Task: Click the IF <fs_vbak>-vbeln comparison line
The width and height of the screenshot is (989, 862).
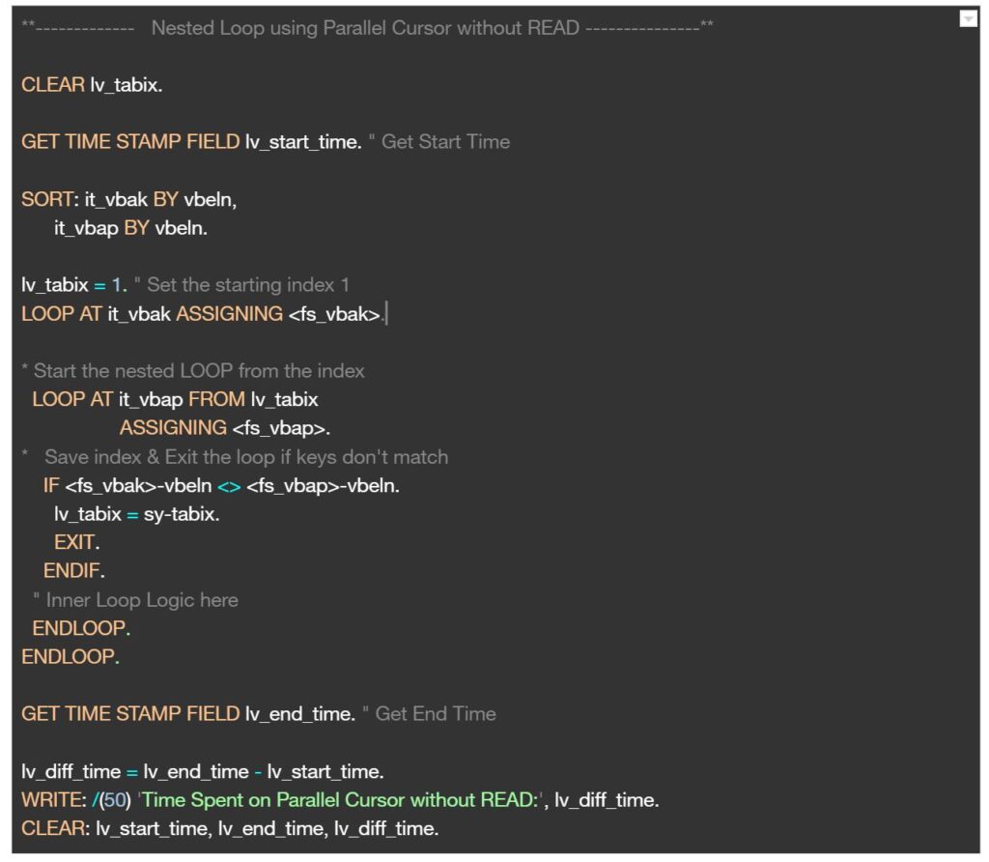Action: (x=221, y=485)
